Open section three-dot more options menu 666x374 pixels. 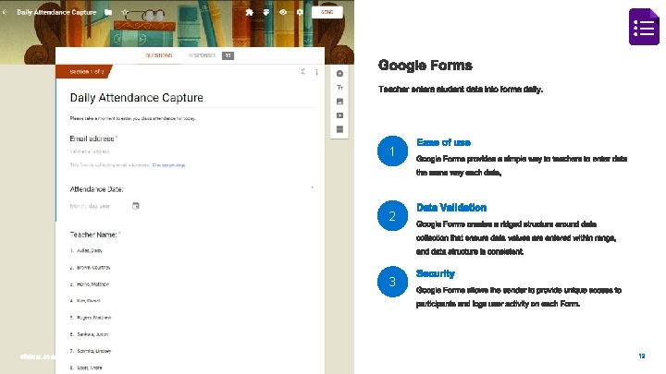click(x=317, y=72)
